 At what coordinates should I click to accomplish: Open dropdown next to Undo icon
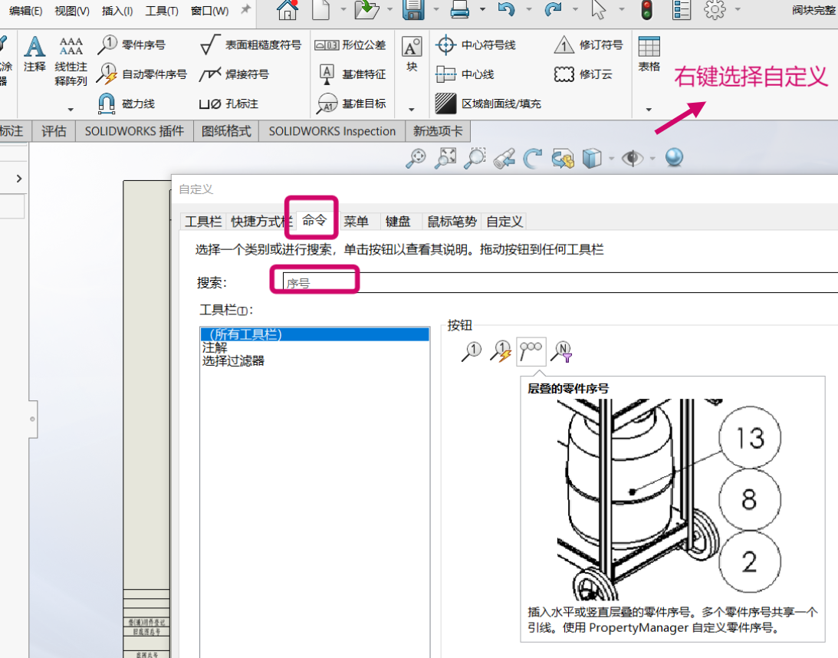point(528,9)
